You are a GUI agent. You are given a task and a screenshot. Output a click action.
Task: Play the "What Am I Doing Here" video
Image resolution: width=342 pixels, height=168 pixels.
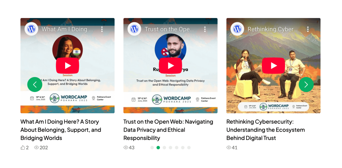click(x=67, y=66)
